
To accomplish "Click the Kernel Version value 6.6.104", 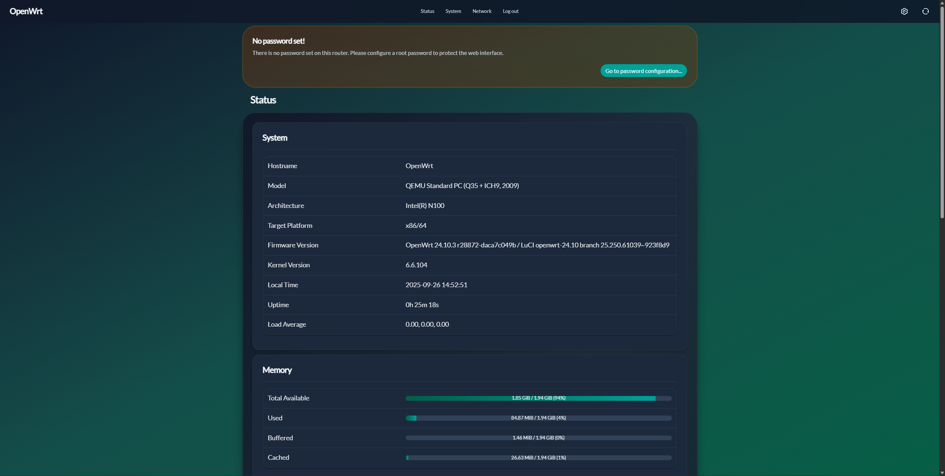I will click(x=416, y=265).
